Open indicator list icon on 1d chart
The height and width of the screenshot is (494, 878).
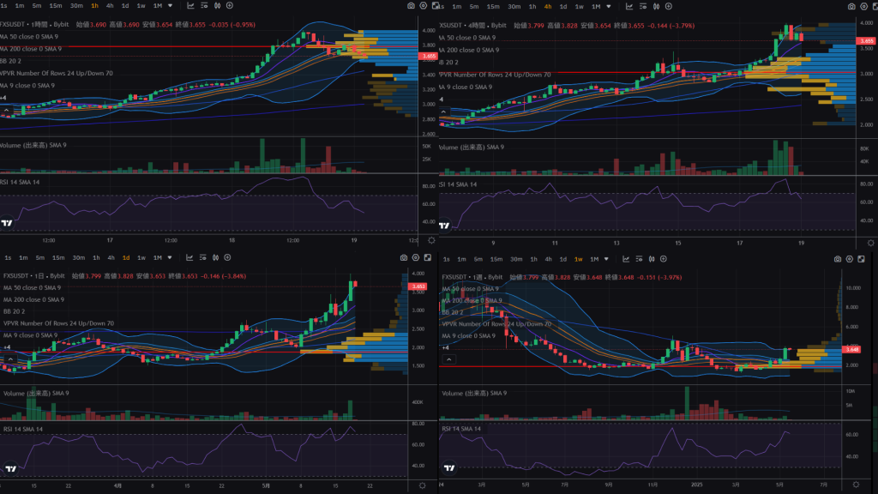203,257
